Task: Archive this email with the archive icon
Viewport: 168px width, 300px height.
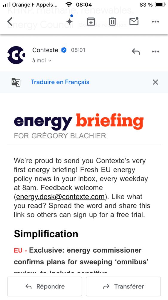Action: 91,21
